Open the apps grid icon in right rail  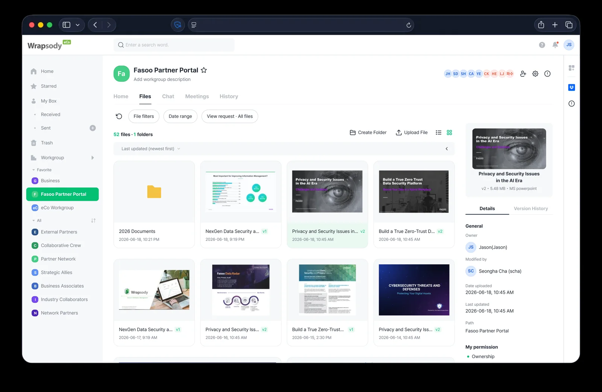point(572,68)
